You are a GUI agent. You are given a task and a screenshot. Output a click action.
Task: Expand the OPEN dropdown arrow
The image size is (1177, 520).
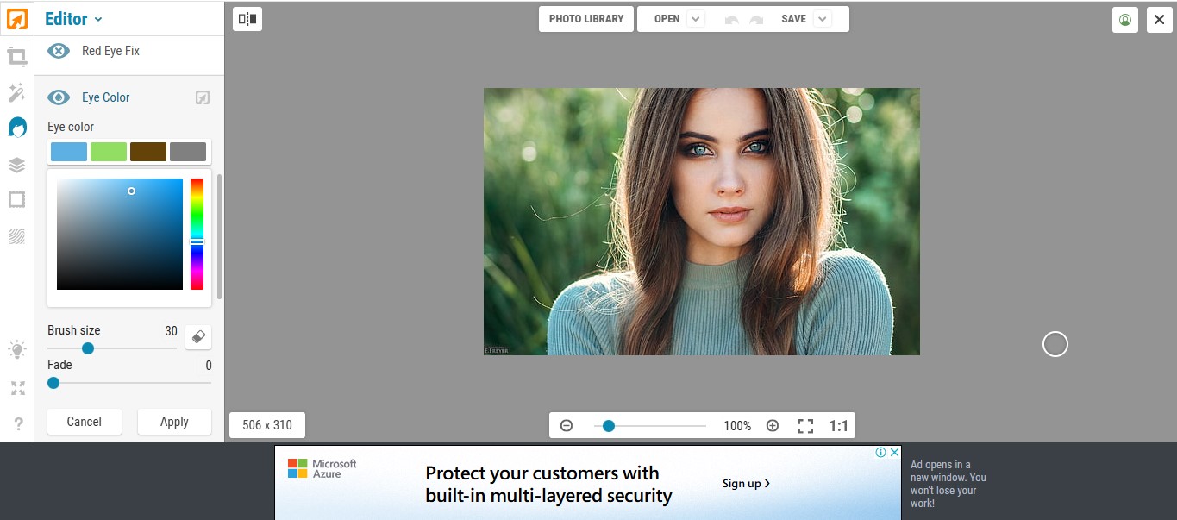[695, 18]
